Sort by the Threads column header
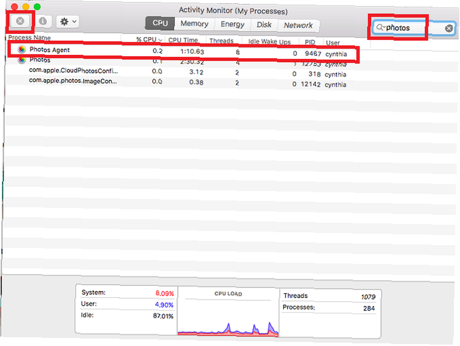 (x=222, y=40)
